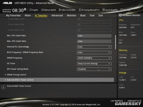Screen dimensions: 143x107
Task: Open Qfan Control fan icon
Action: coord(60,10)
